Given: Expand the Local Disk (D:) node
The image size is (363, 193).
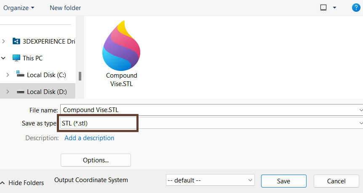Looking at the screenshot, I should point(8,91).
